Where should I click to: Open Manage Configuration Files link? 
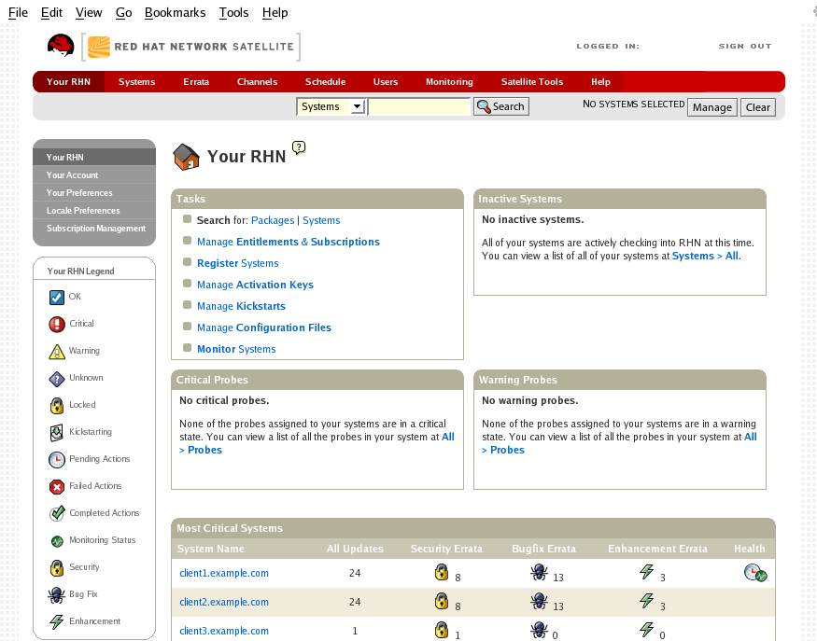(264, 327)
